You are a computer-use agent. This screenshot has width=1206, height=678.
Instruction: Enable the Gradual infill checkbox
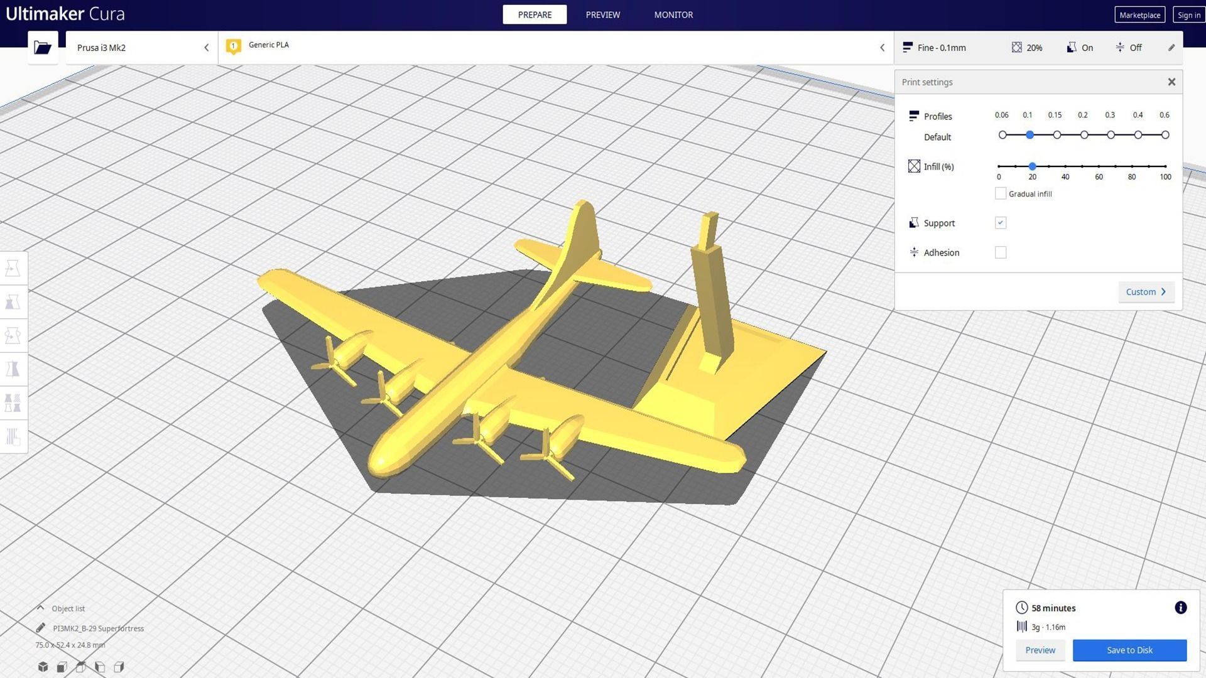coord(1001,193)
